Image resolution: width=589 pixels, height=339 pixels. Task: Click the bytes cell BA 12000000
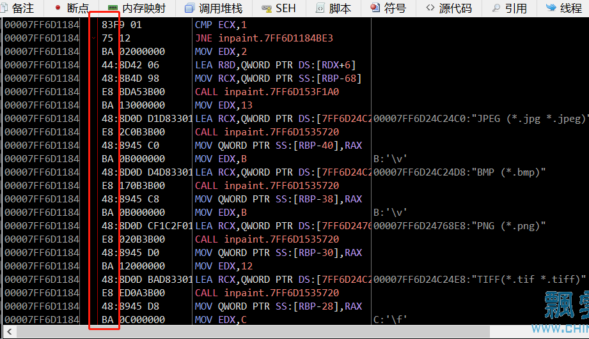(x=134, y=266)
